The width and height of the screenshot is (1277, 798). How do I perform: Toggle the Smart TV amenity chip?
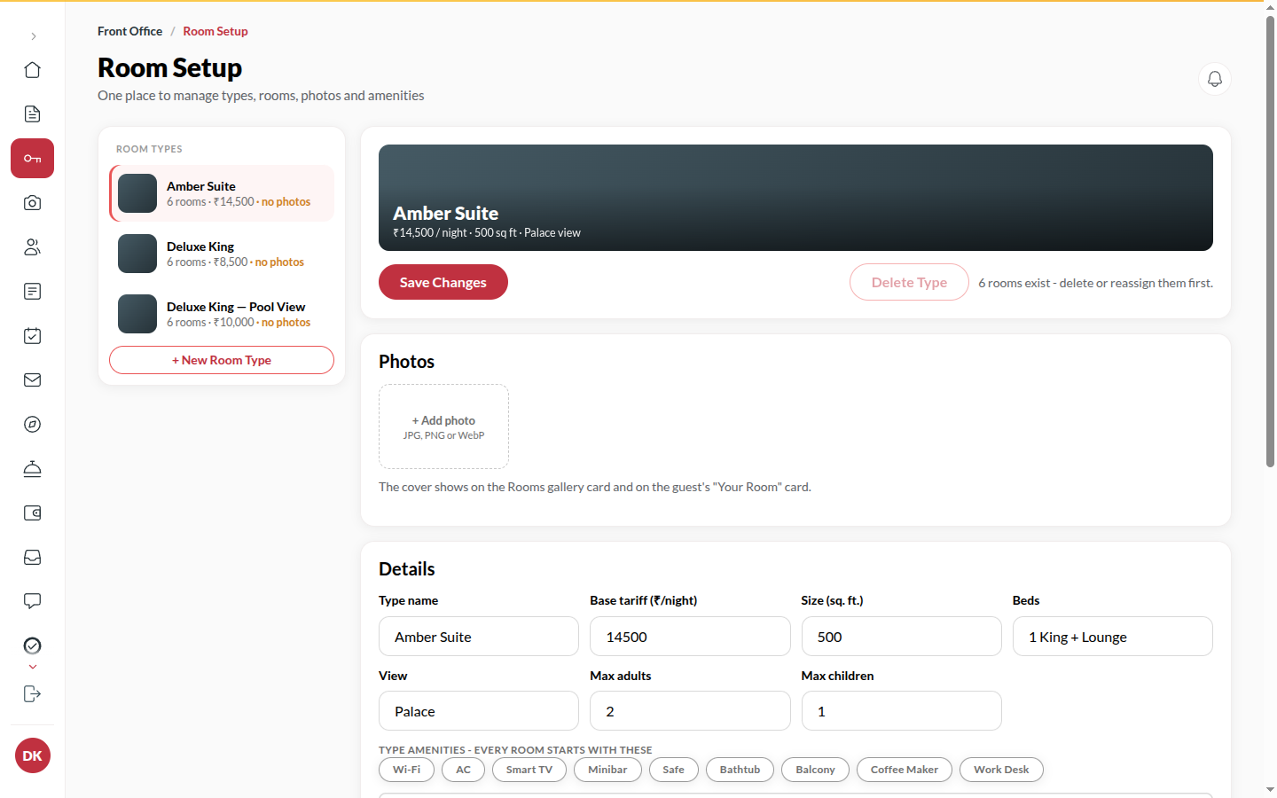[x=529, y=770]
